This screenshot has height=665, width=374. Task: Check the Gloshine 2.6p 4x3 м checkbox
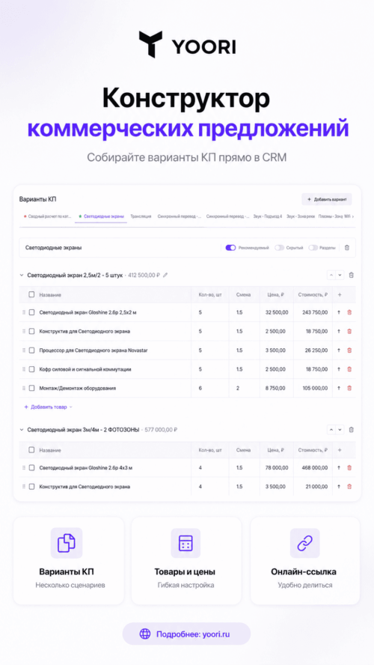click(31, 468)
